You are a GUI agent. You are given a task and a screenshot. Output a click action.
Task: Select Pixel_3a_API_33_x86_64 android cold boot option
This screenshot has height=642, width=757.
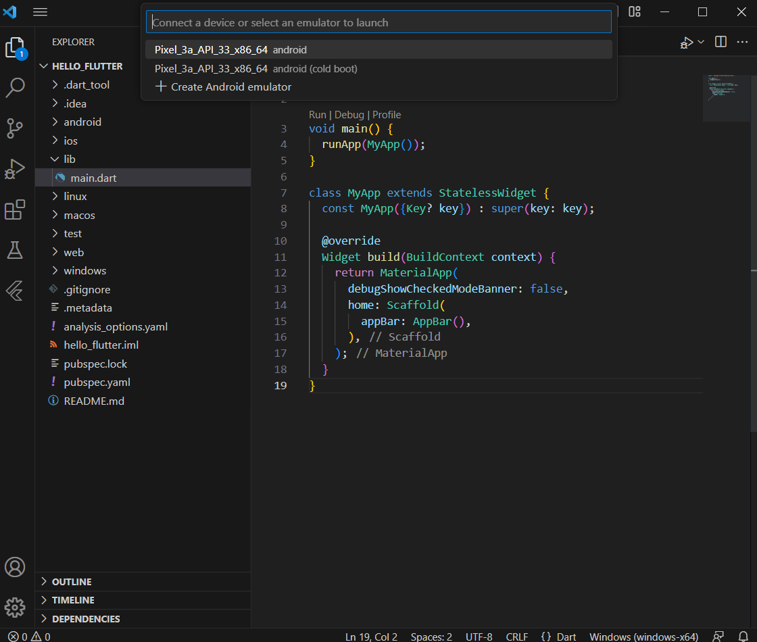378,68
